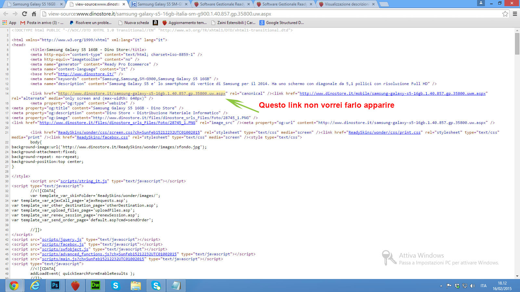Switch to the 'Samsung Galaxy S5 SM-G' tab
The image size is (520, 292).
pos(159,4)
